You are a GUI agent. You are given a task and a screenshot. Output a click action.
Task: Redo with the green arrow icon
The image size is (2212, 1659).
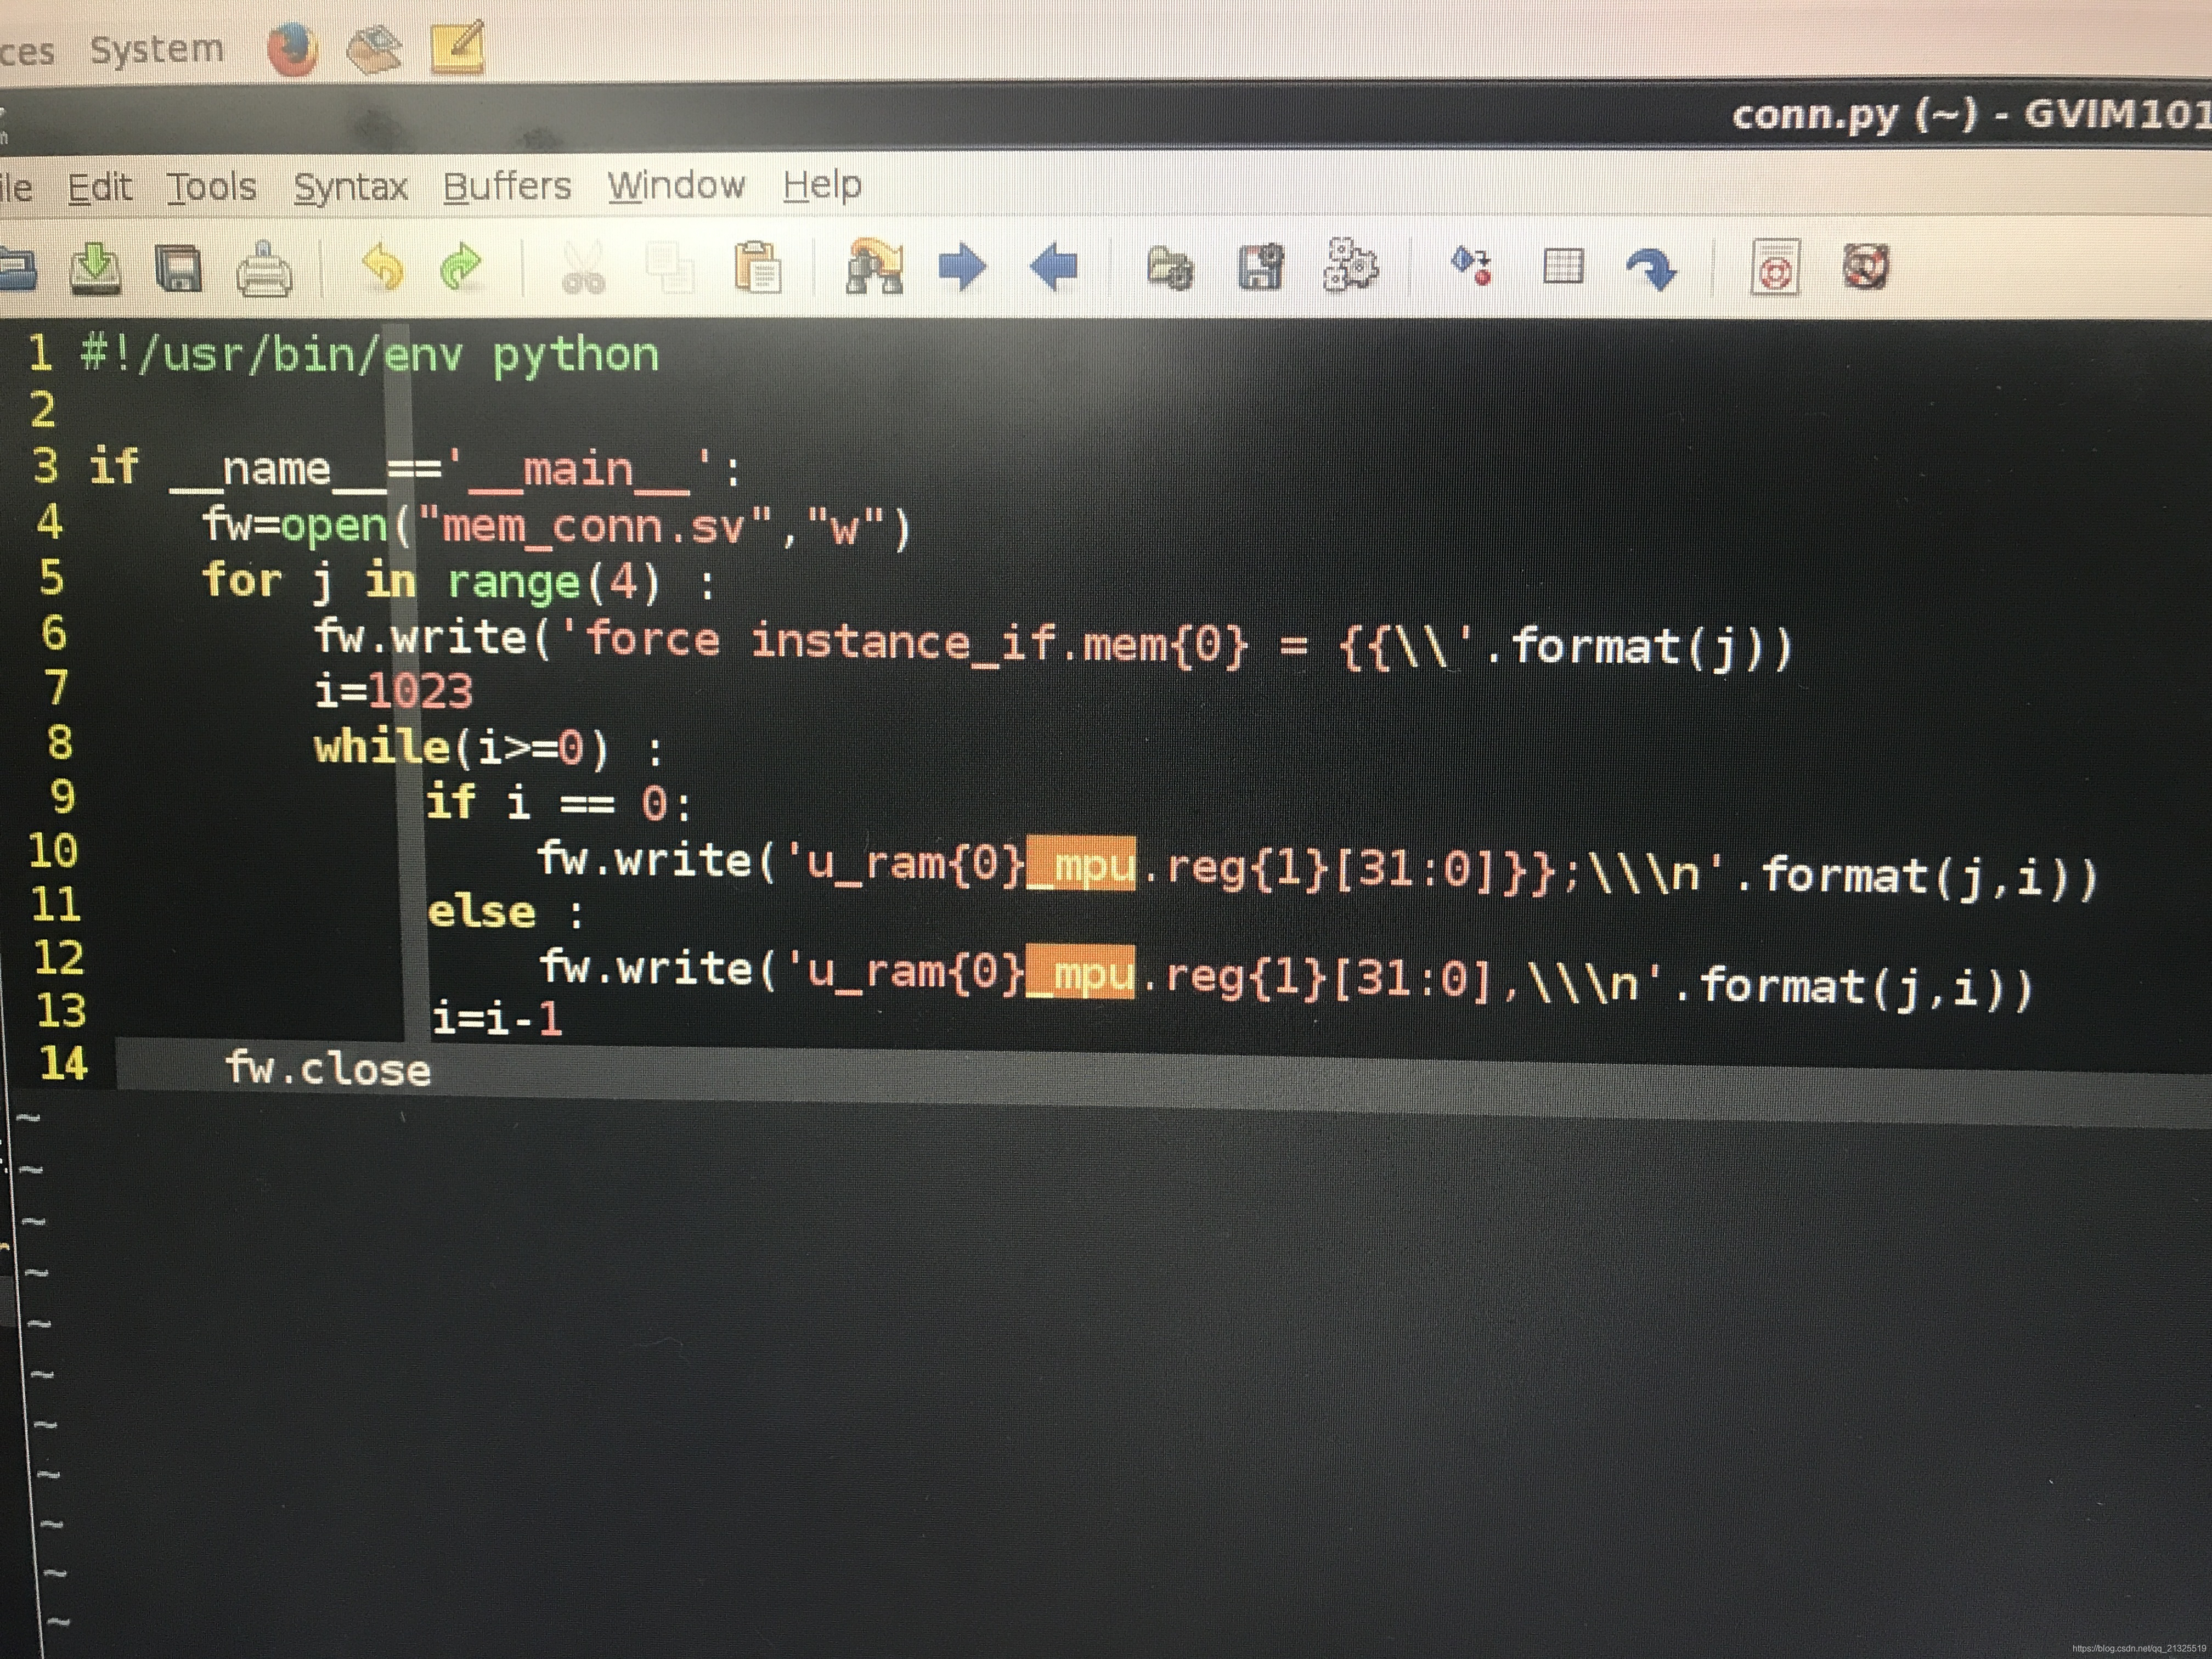pos(461,267)
